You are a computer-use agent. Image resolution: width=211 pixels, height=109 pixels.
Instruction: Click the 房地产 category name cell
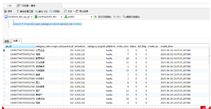pyautogui.click(x=43, y=95)
